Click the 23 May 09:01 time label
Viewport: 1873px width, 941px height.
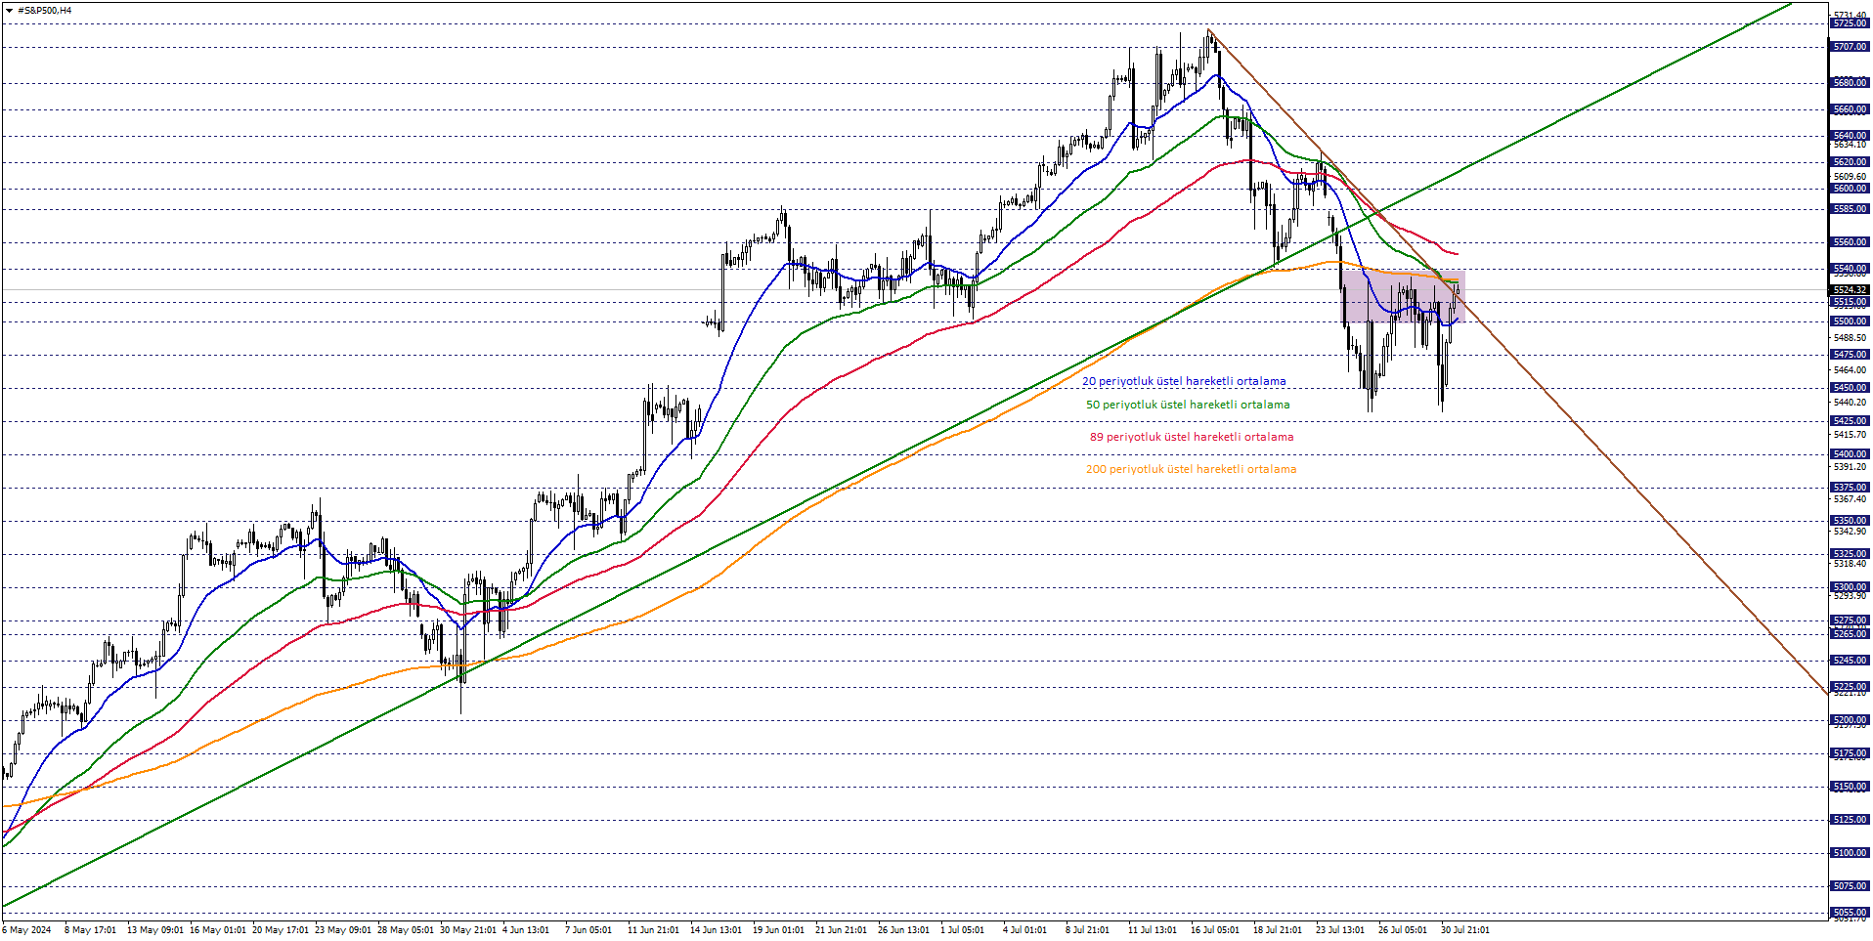pyautogui.click(x=343, y=930)
